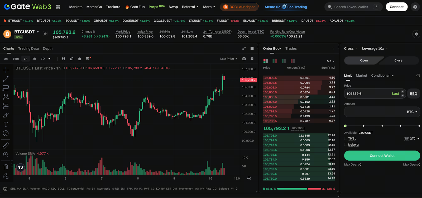Open global settings gear in header
422x198 pixels.
pos(415,7)
